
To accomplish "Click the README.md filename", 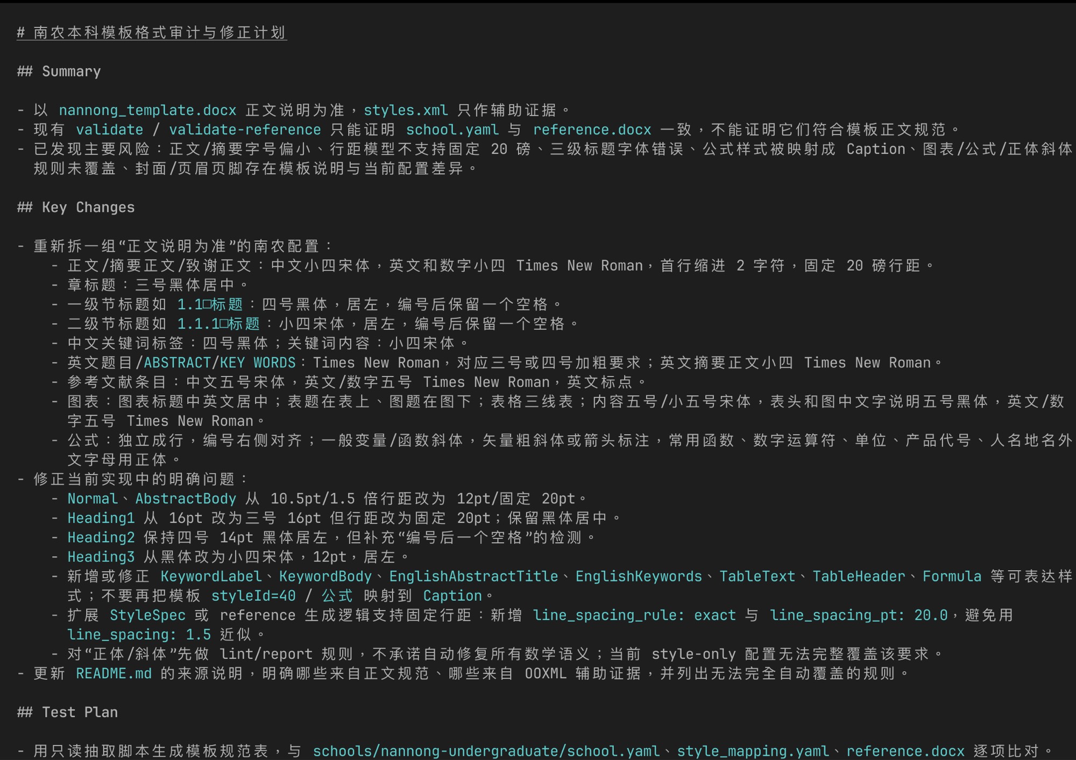I will tap(114, 673).
